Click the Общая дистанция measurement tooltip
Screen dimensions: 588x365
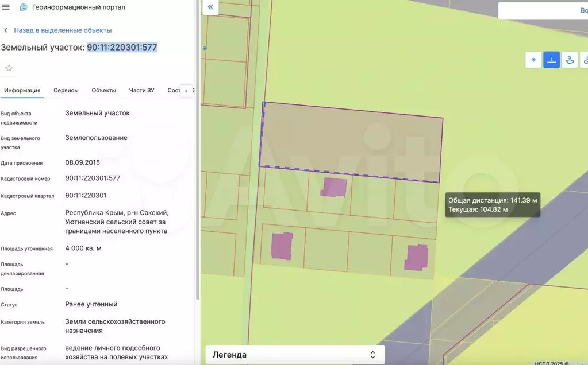[493, 205]
